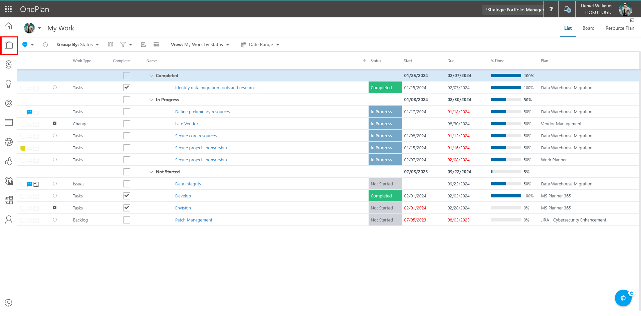641x316 pixels.
Task: Click the filter funnel icon
Action: coord(123,44)
